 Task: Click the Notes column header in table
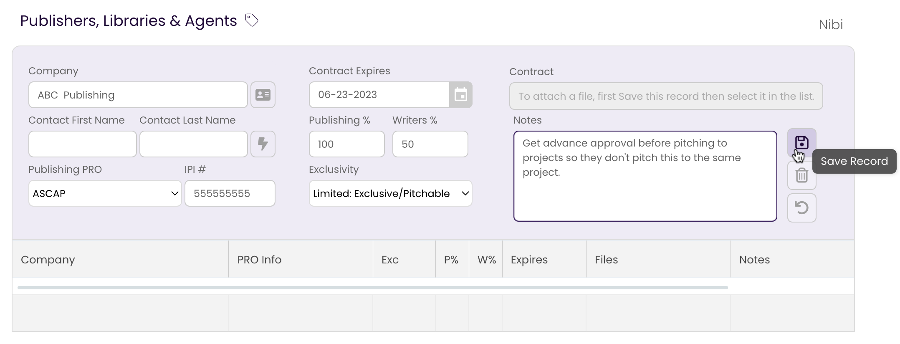[792, 259]
